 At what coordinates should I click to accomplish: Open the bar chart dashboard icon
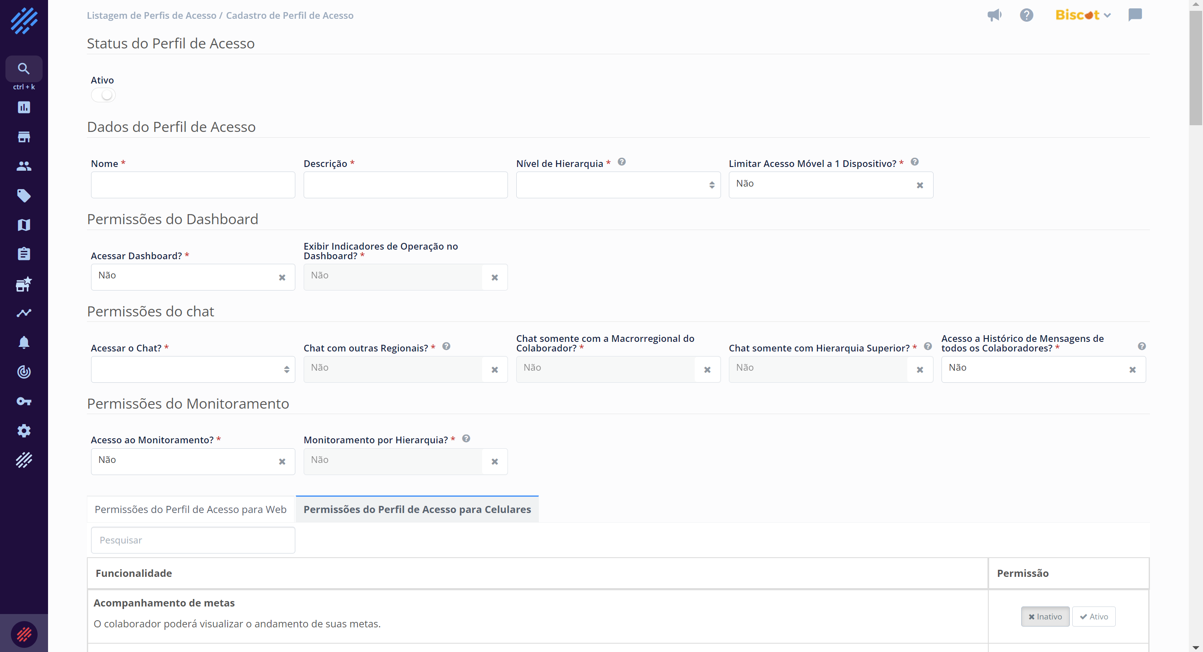[24, 107]
